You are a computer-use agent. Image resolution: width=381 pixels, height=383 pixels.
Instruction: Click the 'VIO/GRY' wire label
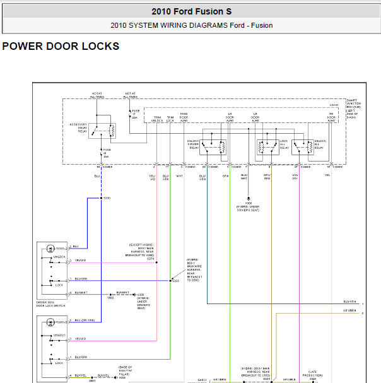pyautogui.click(x=295, y=177)
